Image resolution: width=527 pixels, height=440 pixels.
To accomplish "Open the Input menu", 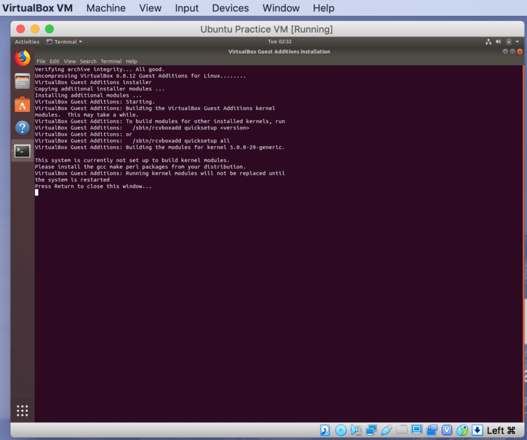I will (x=186, y=8).
